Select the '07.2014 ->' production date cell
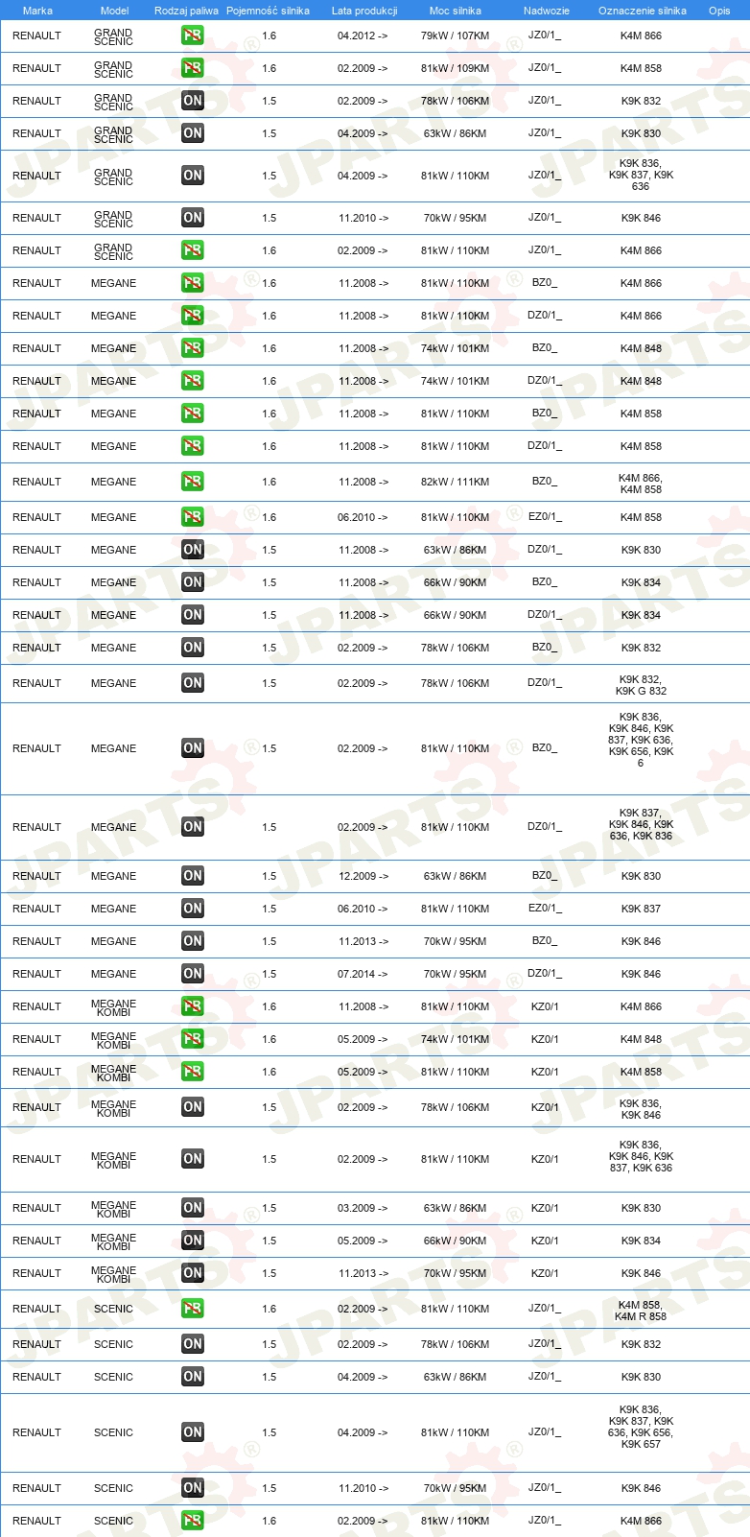Image resolution: width=750 pixels, height=1537 pixels. (363, 974)
